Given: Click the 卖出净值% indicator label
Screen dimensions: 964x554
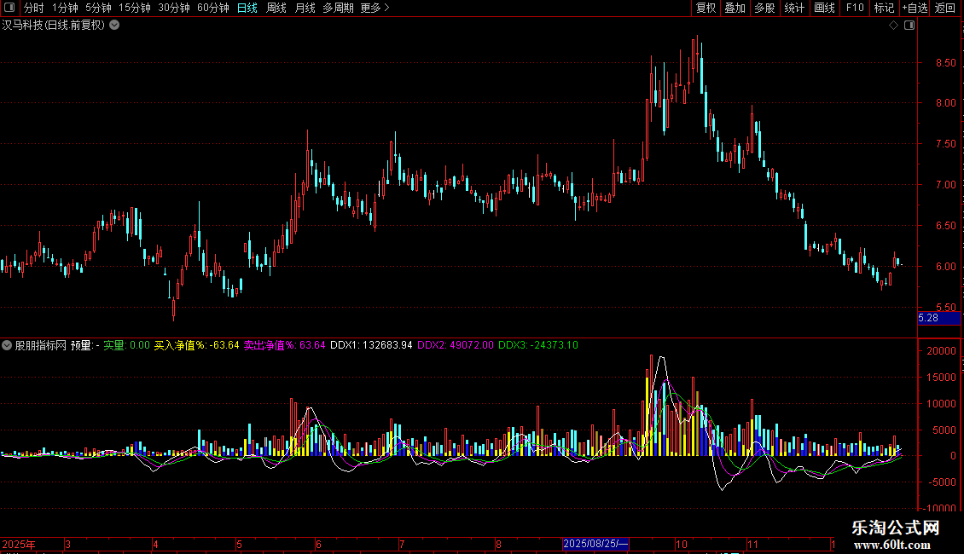Looking at the screenshot, I should [270, 345].
